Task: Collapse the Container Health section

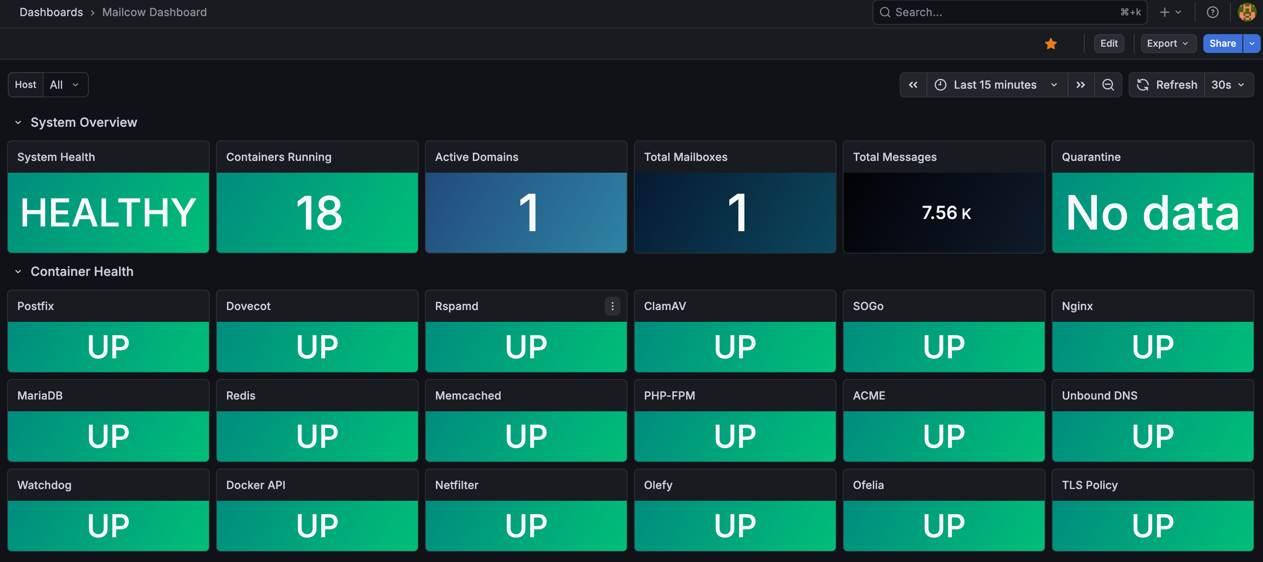Action: (x=18, y=272)
